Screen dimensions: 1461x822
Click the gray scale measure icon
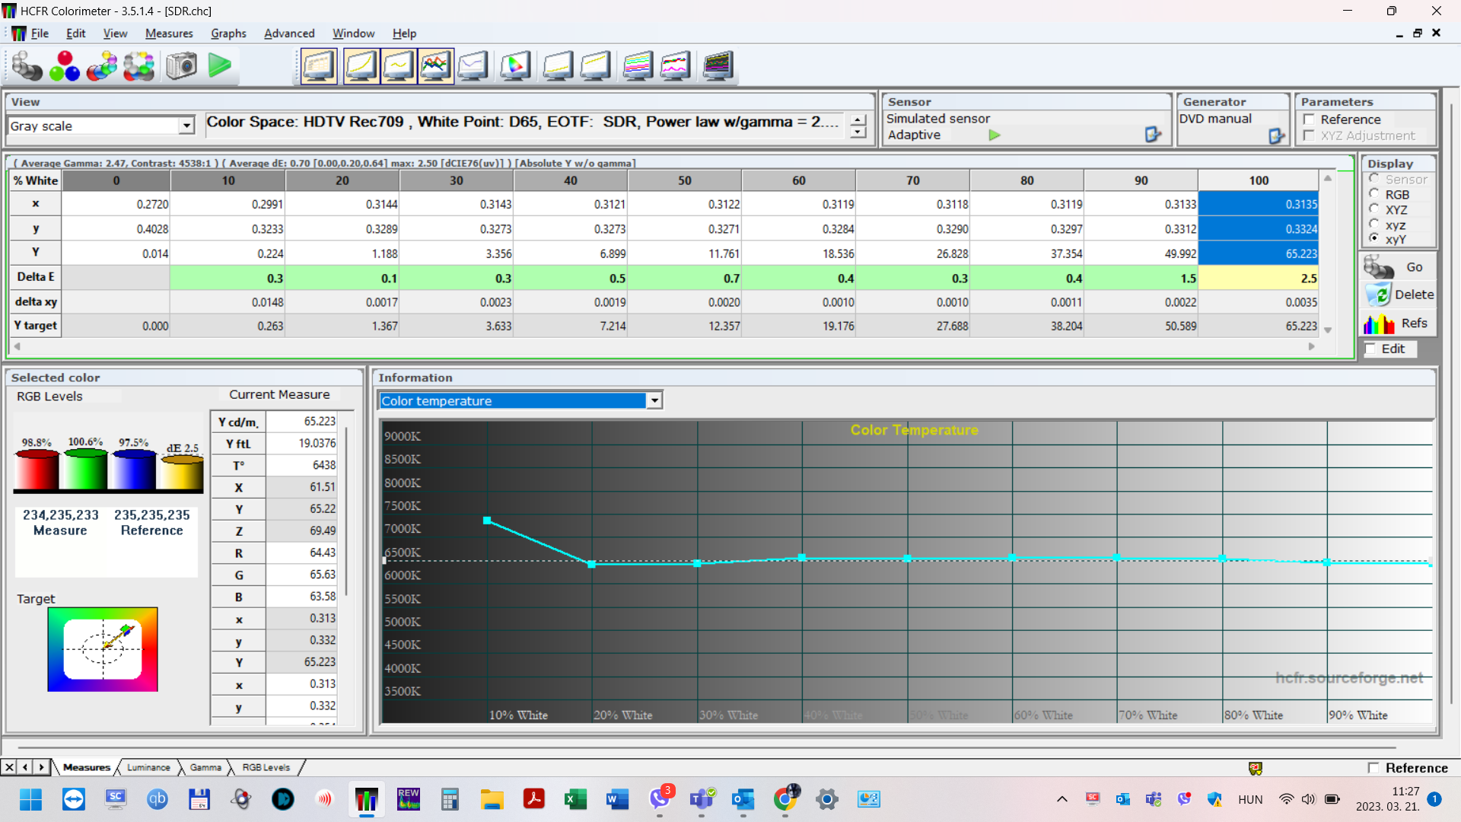[27, 66]
